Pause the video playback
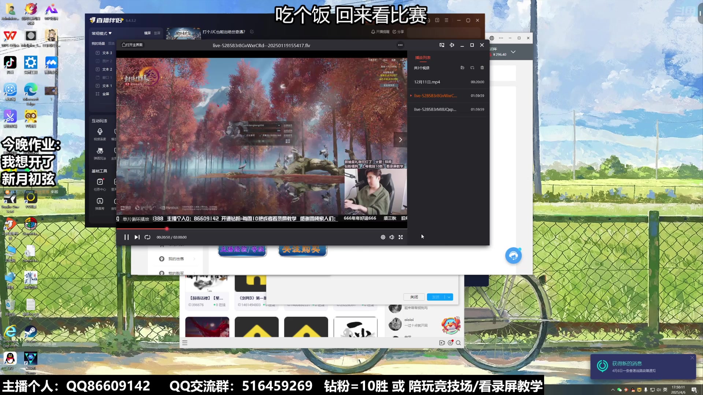Image resolution: width=703 pixels, height=395 pixels. pos(126,237)
